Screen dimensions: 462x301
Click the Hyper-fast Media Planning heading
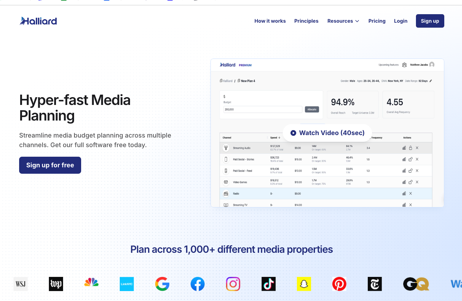75,108
